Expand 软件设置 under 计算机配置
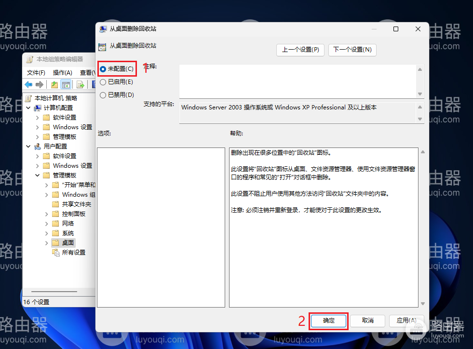This screenshot has width=473, height=349. (x=38, y=118)
